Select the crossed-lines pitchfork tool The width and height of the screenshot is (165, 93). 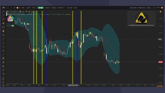3,19
